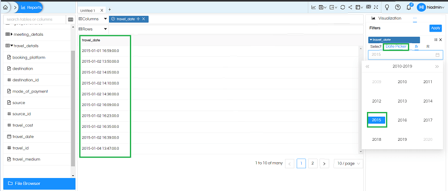The width and height of the screenshot is (448, 191).
Task: Toggle fullscreen with the expand icon
Action: click(x=376, y=7)
